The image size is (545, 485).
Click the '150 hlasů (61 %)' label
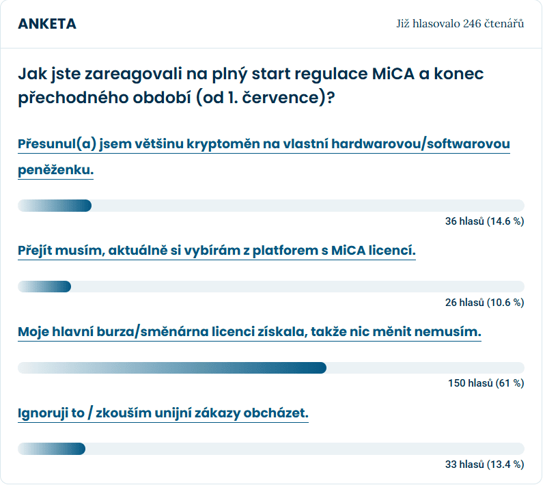[x=486, y=383]
